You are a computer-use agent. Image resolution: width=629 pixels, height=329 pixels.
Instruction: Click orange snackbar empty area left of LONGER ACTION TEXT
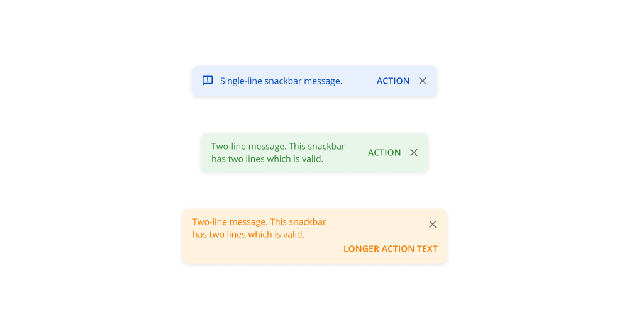click(264, 249)
